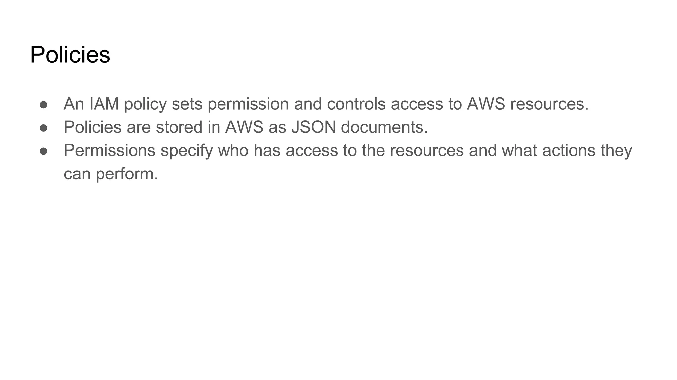
Task: Click "AWS" in the second bullet line
Action: pos(244,127)
